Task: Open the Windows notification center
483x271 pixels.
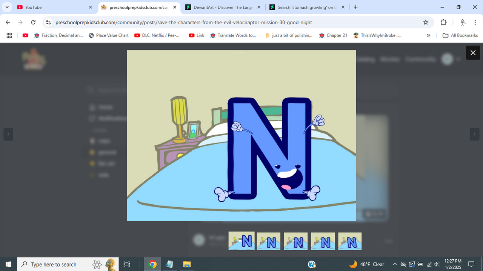Action: 471,264
